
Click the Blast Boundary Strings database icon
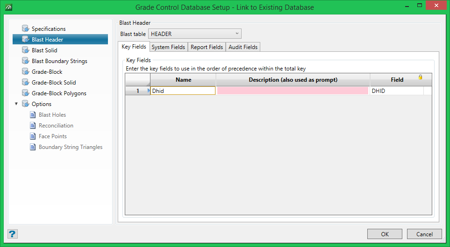pos(26,61)
